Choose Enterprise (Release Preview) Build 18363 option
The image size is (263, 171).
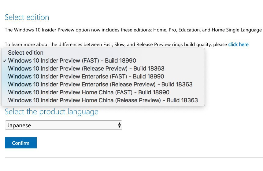click(x=100, y=84)
